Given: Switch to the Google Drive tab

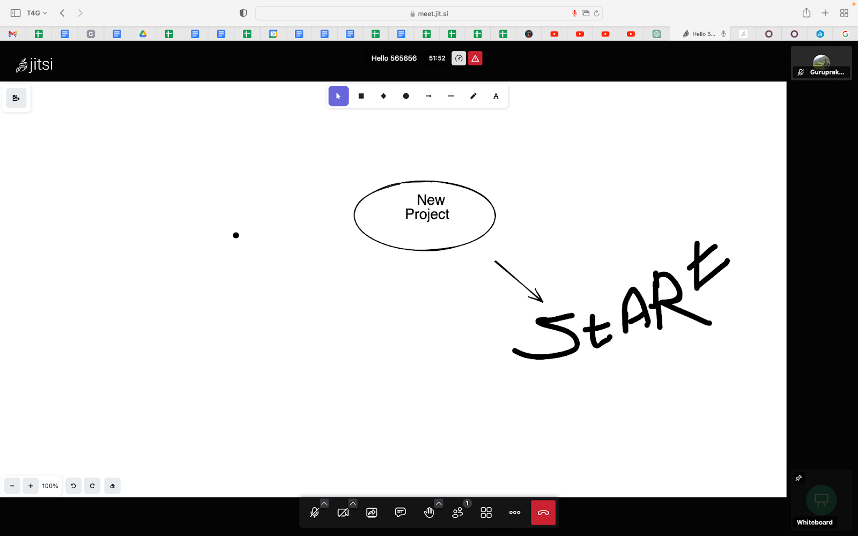Looking at the screenshot, I should click(x=143, y=34).
